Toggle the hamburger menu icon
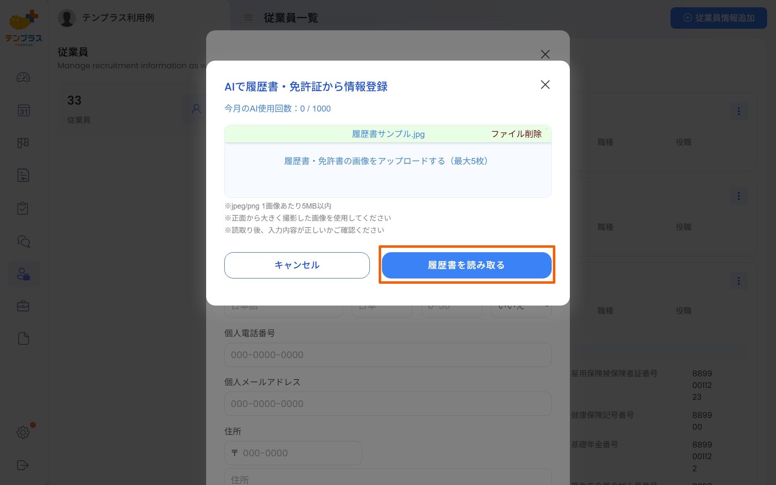Viewport: 776px width, 485px height. [x=249, y=18]
